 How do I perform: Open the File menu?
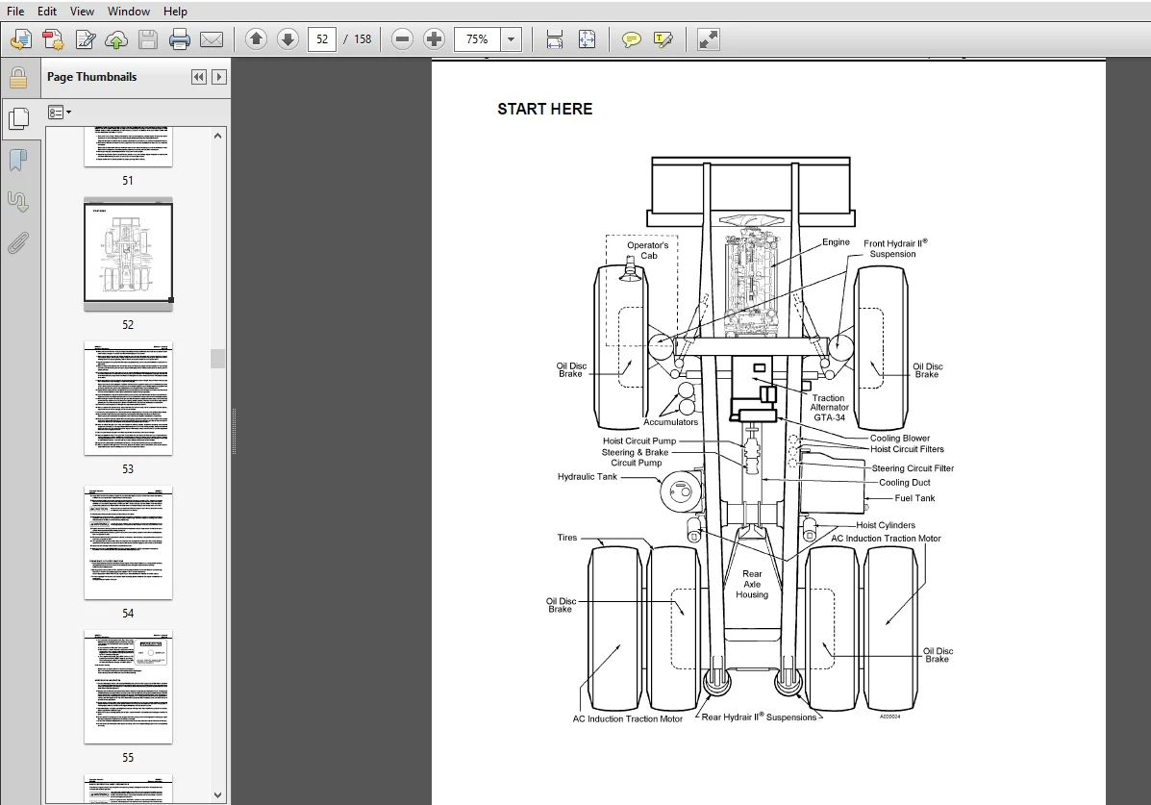click(14, 11)
